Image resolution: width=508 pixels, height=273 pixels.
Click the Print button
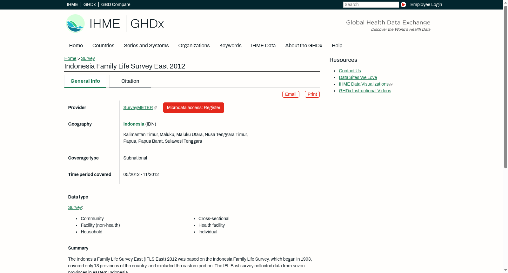(x=312, y=94)
